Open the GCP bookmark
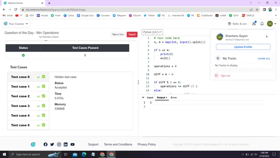The height and width of the screenshot is (158, 280). 30,16
